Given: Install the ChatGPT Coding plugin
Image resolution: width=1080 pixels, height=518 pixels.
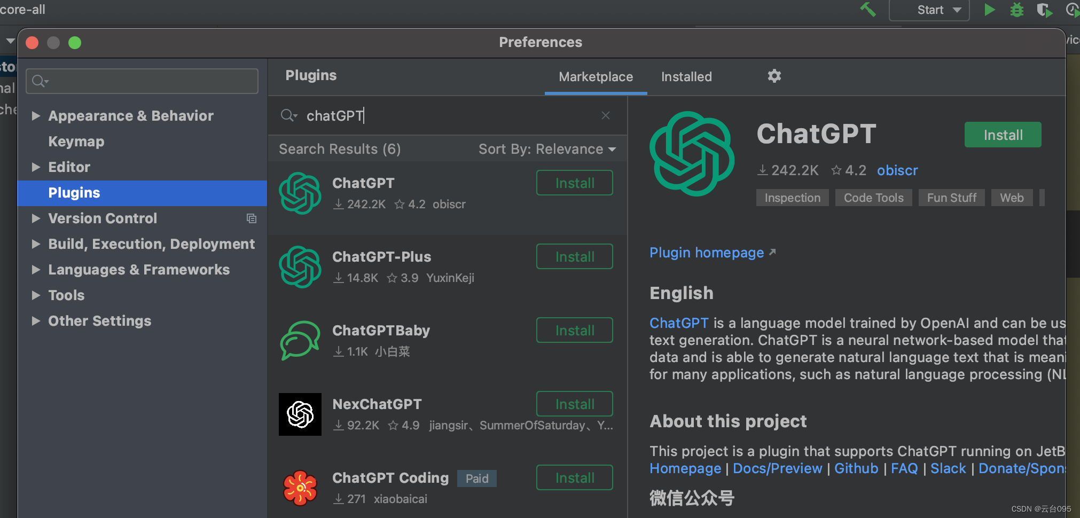Looking at the screenshot, I should (x=574, y=478).
